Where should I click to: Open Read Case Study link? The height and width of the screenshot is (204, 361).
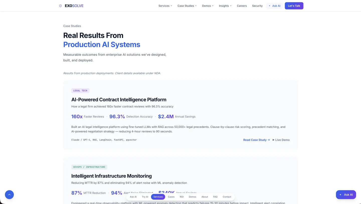click(x=256, y=140)
